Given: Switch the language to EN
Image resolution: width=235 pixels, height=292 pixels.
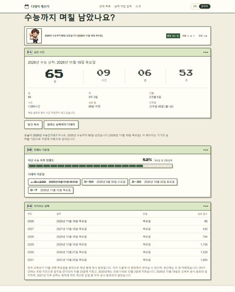Looking at the screenshot, I should [x=195, y=6].
